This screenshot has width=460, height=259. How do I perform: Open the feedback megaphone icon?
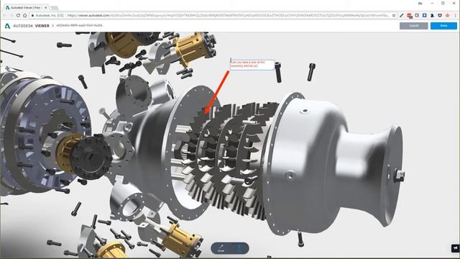[x=455, y=248]
